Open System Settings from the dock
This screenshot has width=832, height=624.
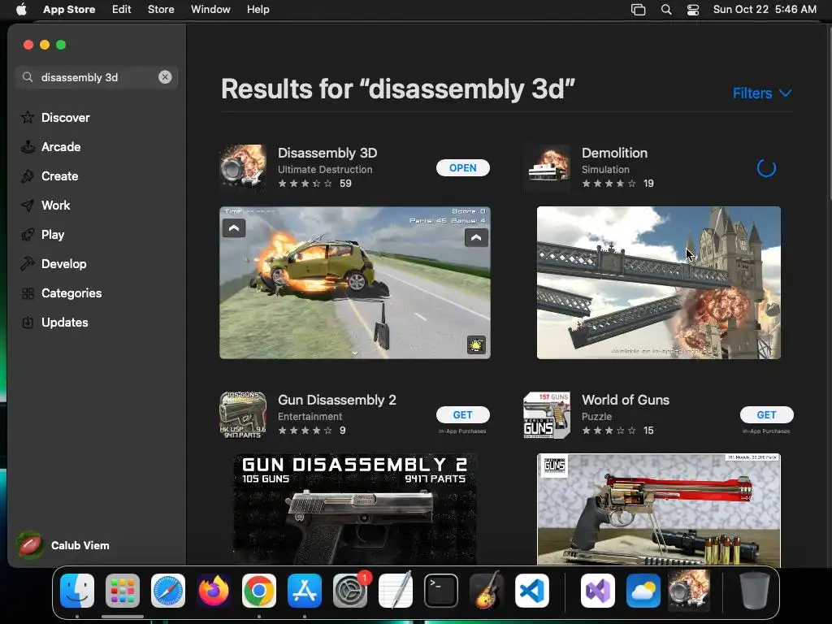coord(350,591)
